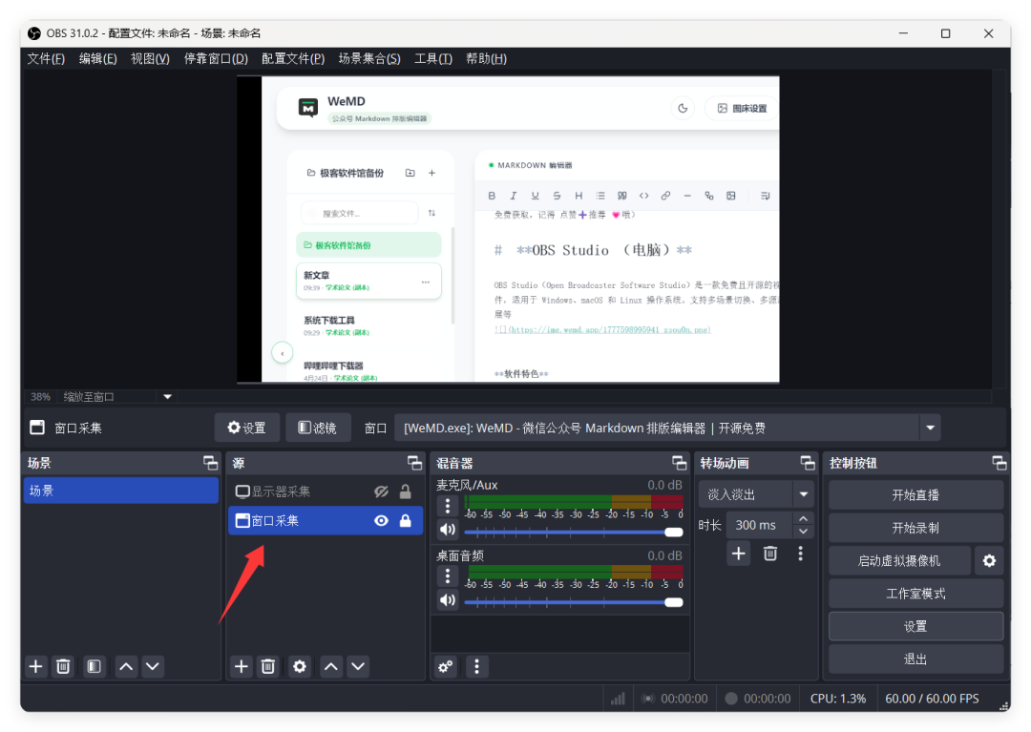Adjust 麦克风/Aux volume slider
1031x732 pixels.
574,532
